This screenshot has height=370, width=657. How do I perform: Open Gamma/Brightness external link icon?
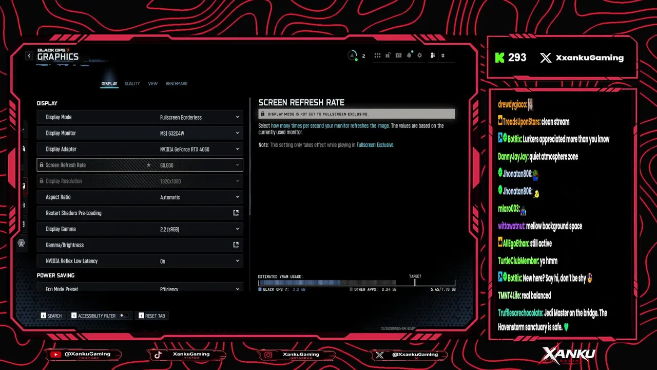pyautogui.click(x=236, y=245)
